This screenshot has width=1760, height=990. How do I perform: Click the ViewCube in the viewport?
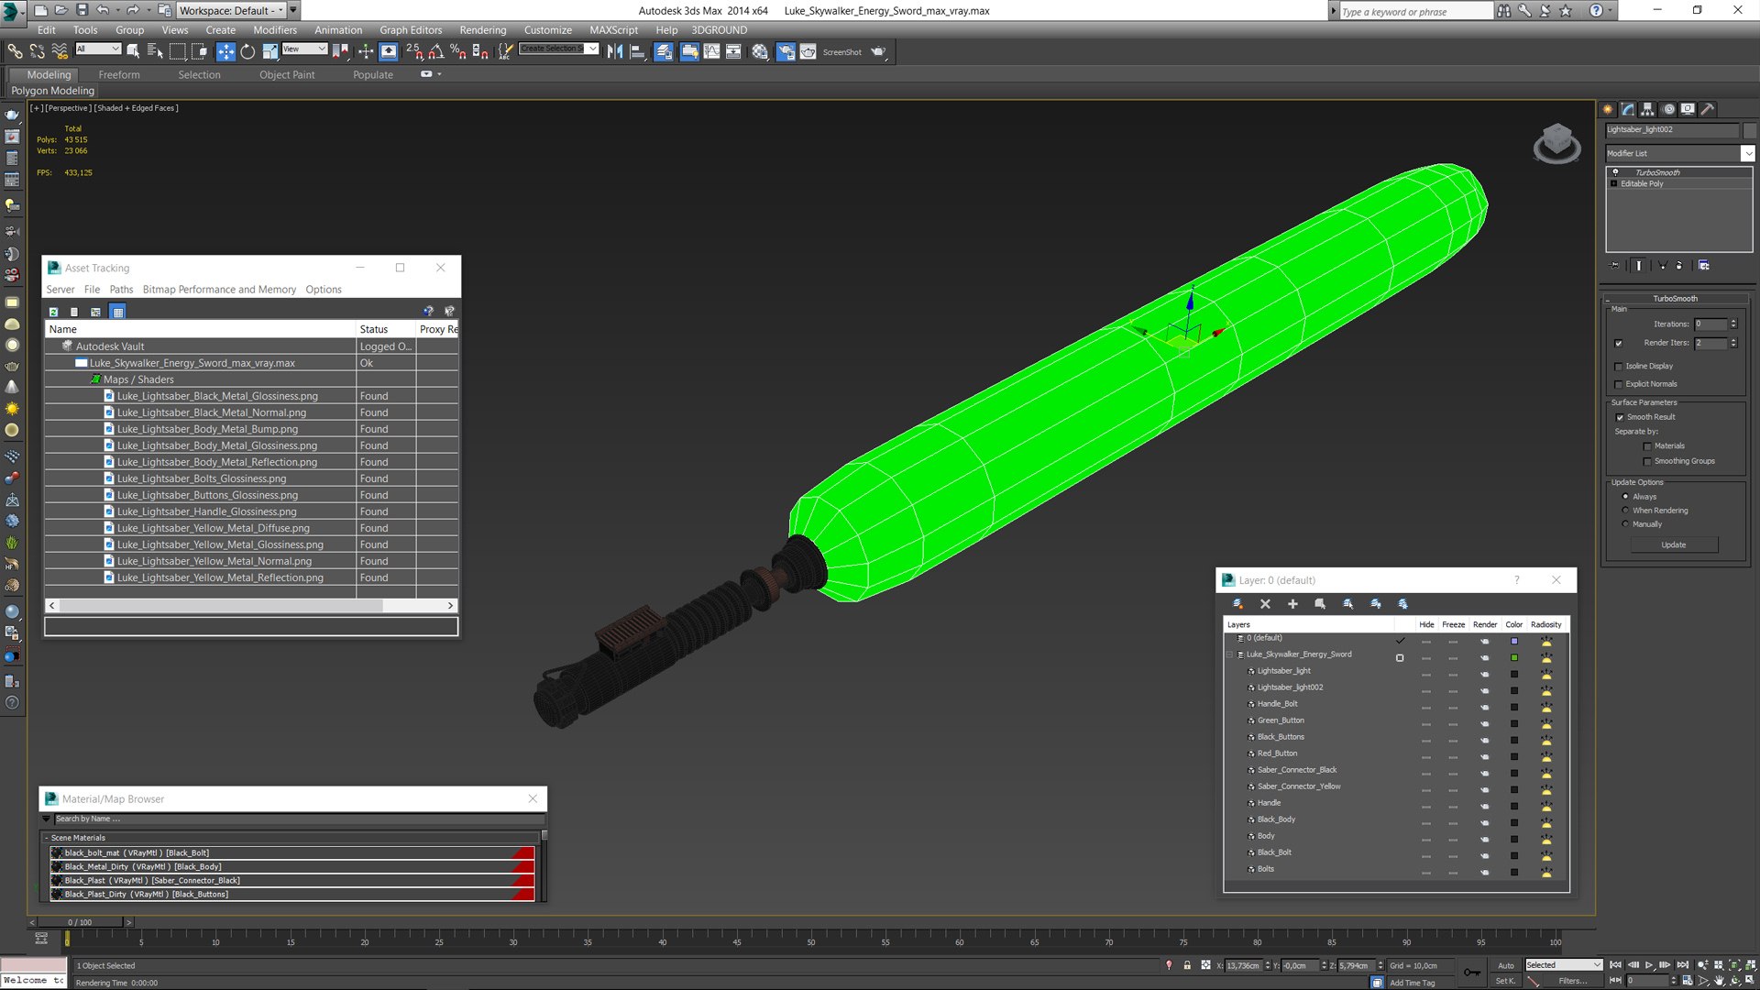pyautogui.click(x=1556, y=143)
